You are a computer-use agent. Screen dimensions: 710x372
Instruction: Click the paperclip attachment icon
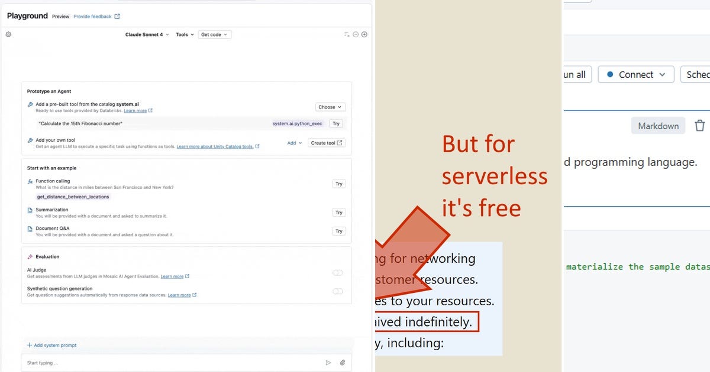(342, 362)
